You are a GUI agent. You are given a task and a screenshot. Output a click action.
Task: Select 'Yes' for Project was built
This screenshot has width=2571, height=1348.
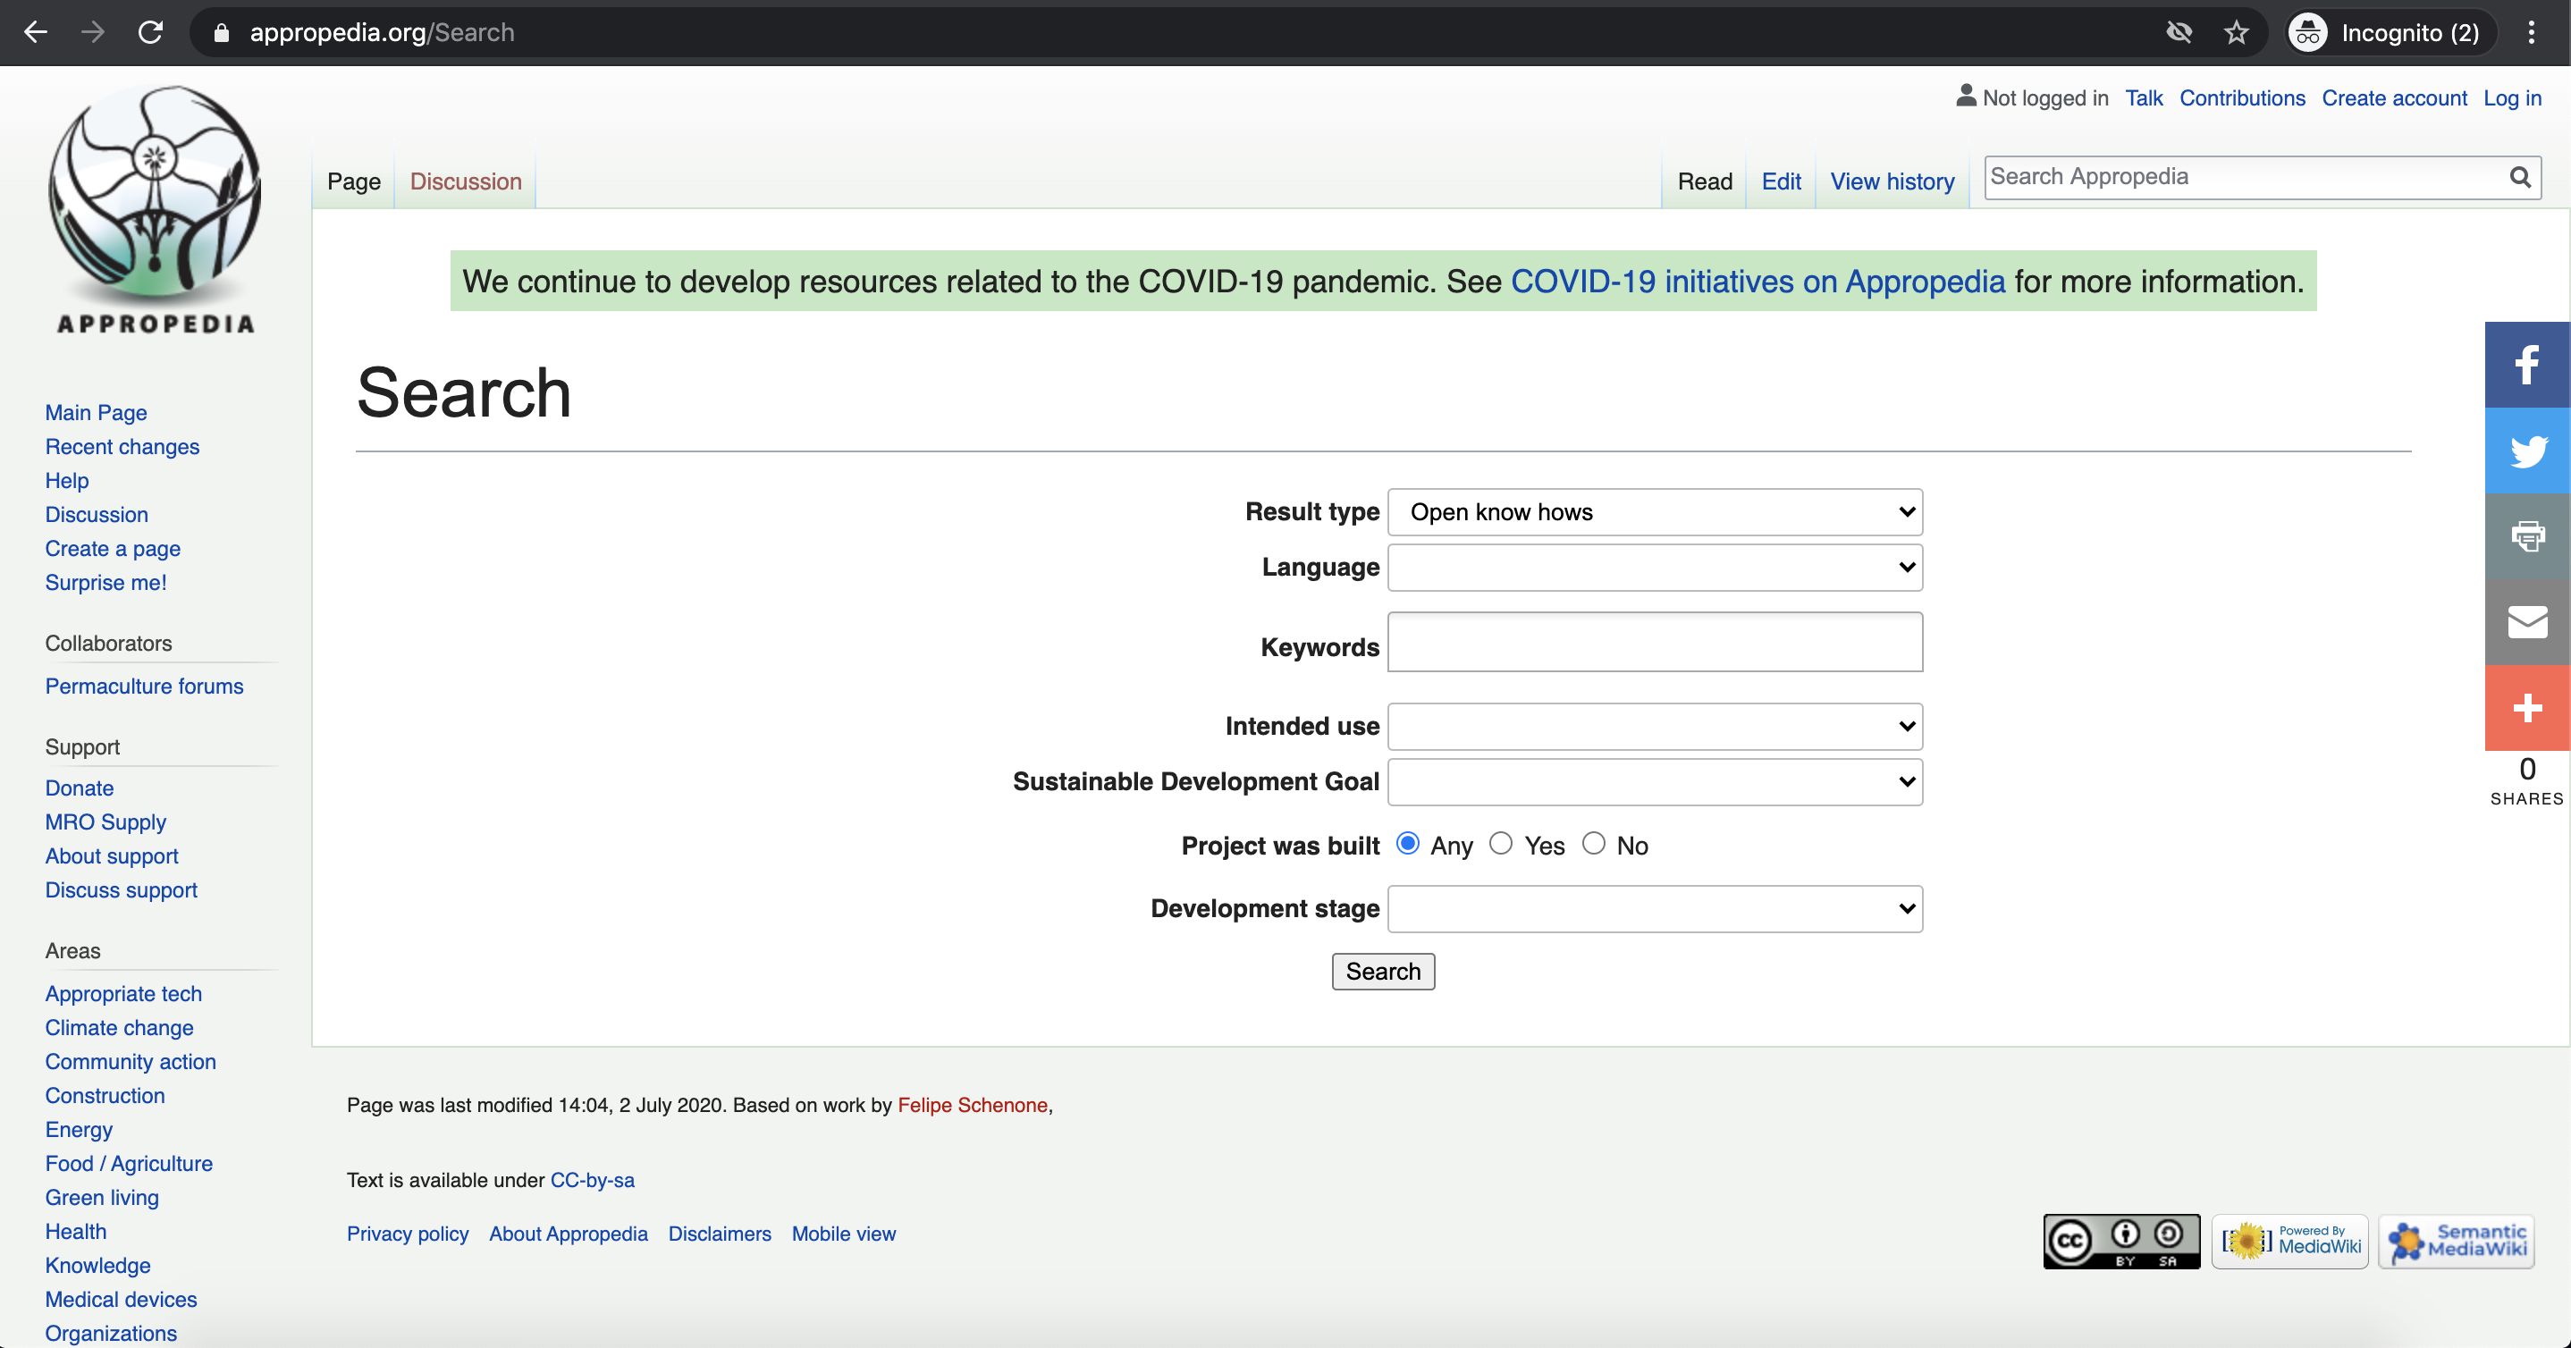pyautogui.click(x=1500, y=844)
